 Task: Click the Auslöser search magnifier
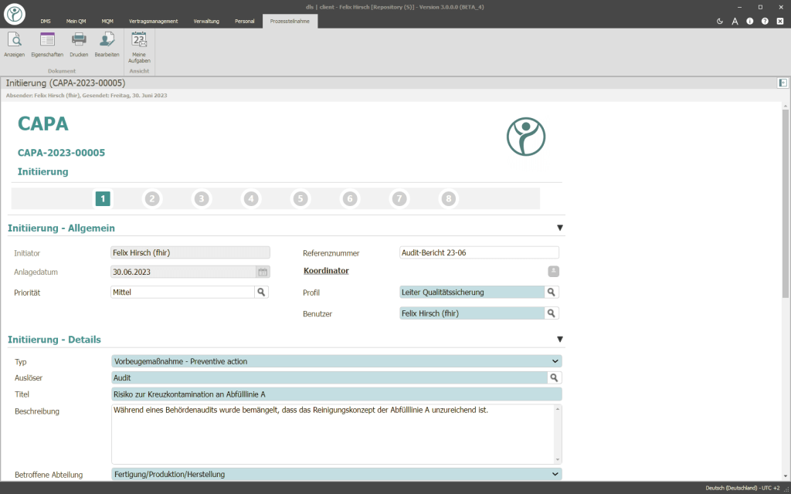(554, 377)
